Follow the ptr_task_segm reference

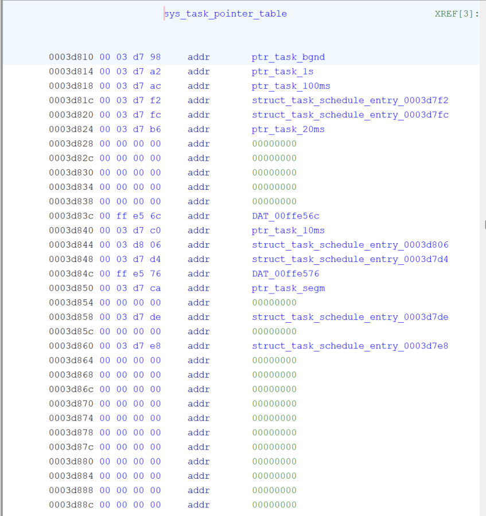[x=288, y=288]
